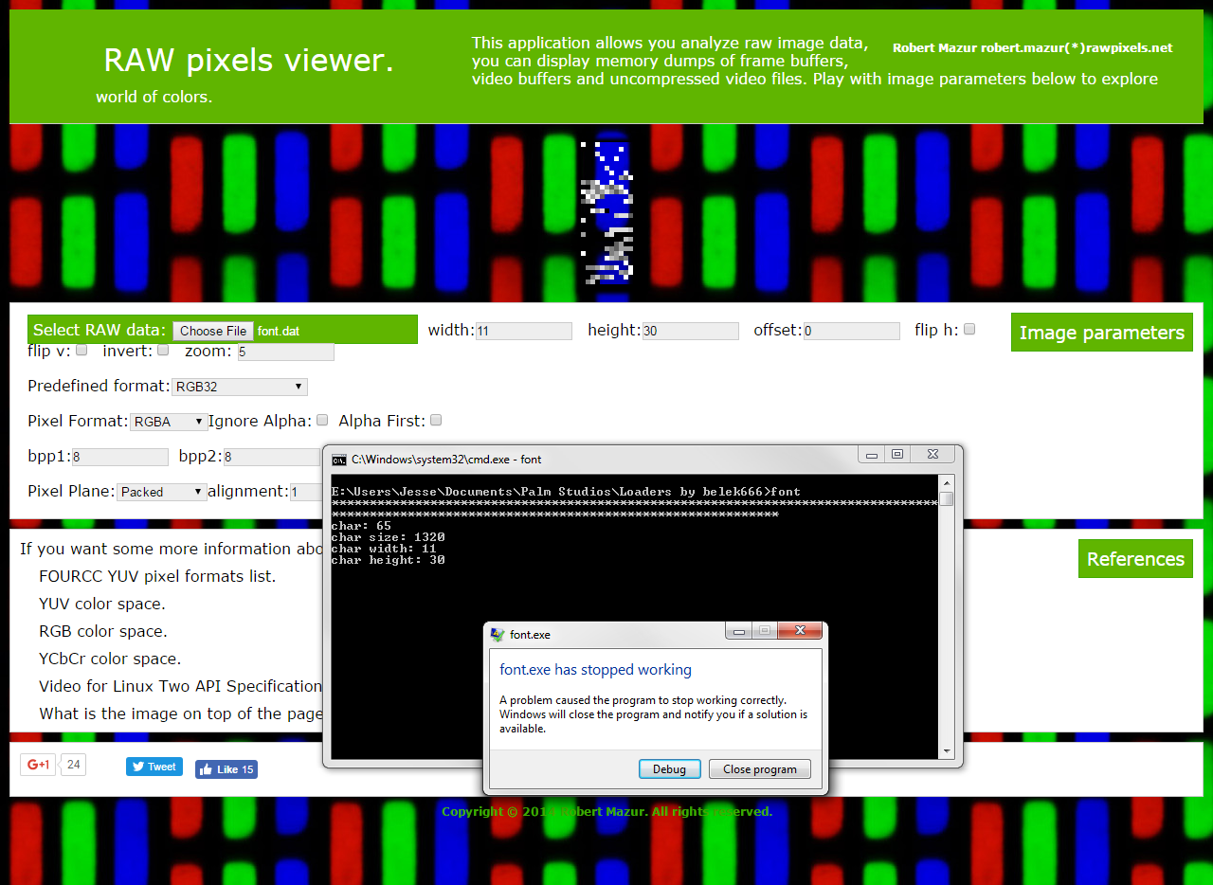Enable the flip h checkbox
Screen dimensions: 1213x885
(x=969, y=330)
